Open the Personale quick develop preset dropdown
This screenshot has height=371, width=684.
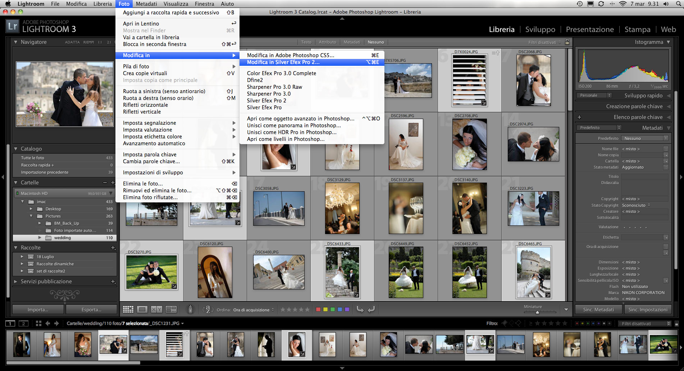(x=594, y=95)
